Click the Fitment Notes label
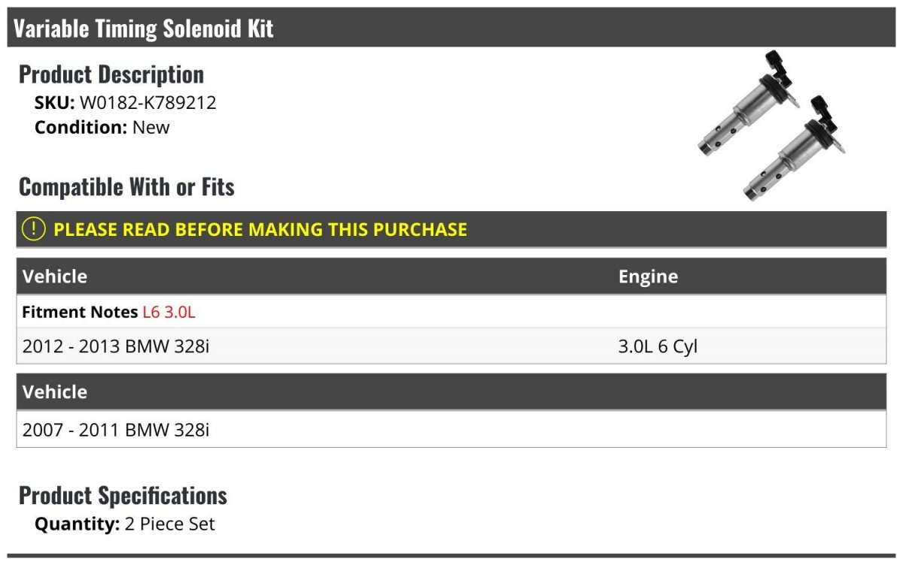Viewport: 903px width, 565px height. point(80,312)
